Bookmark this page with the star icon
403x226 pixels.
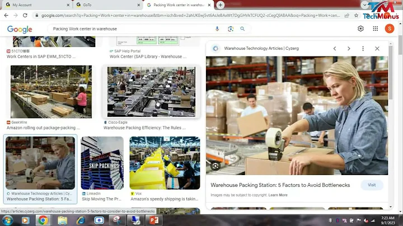[x=356, y=16]
